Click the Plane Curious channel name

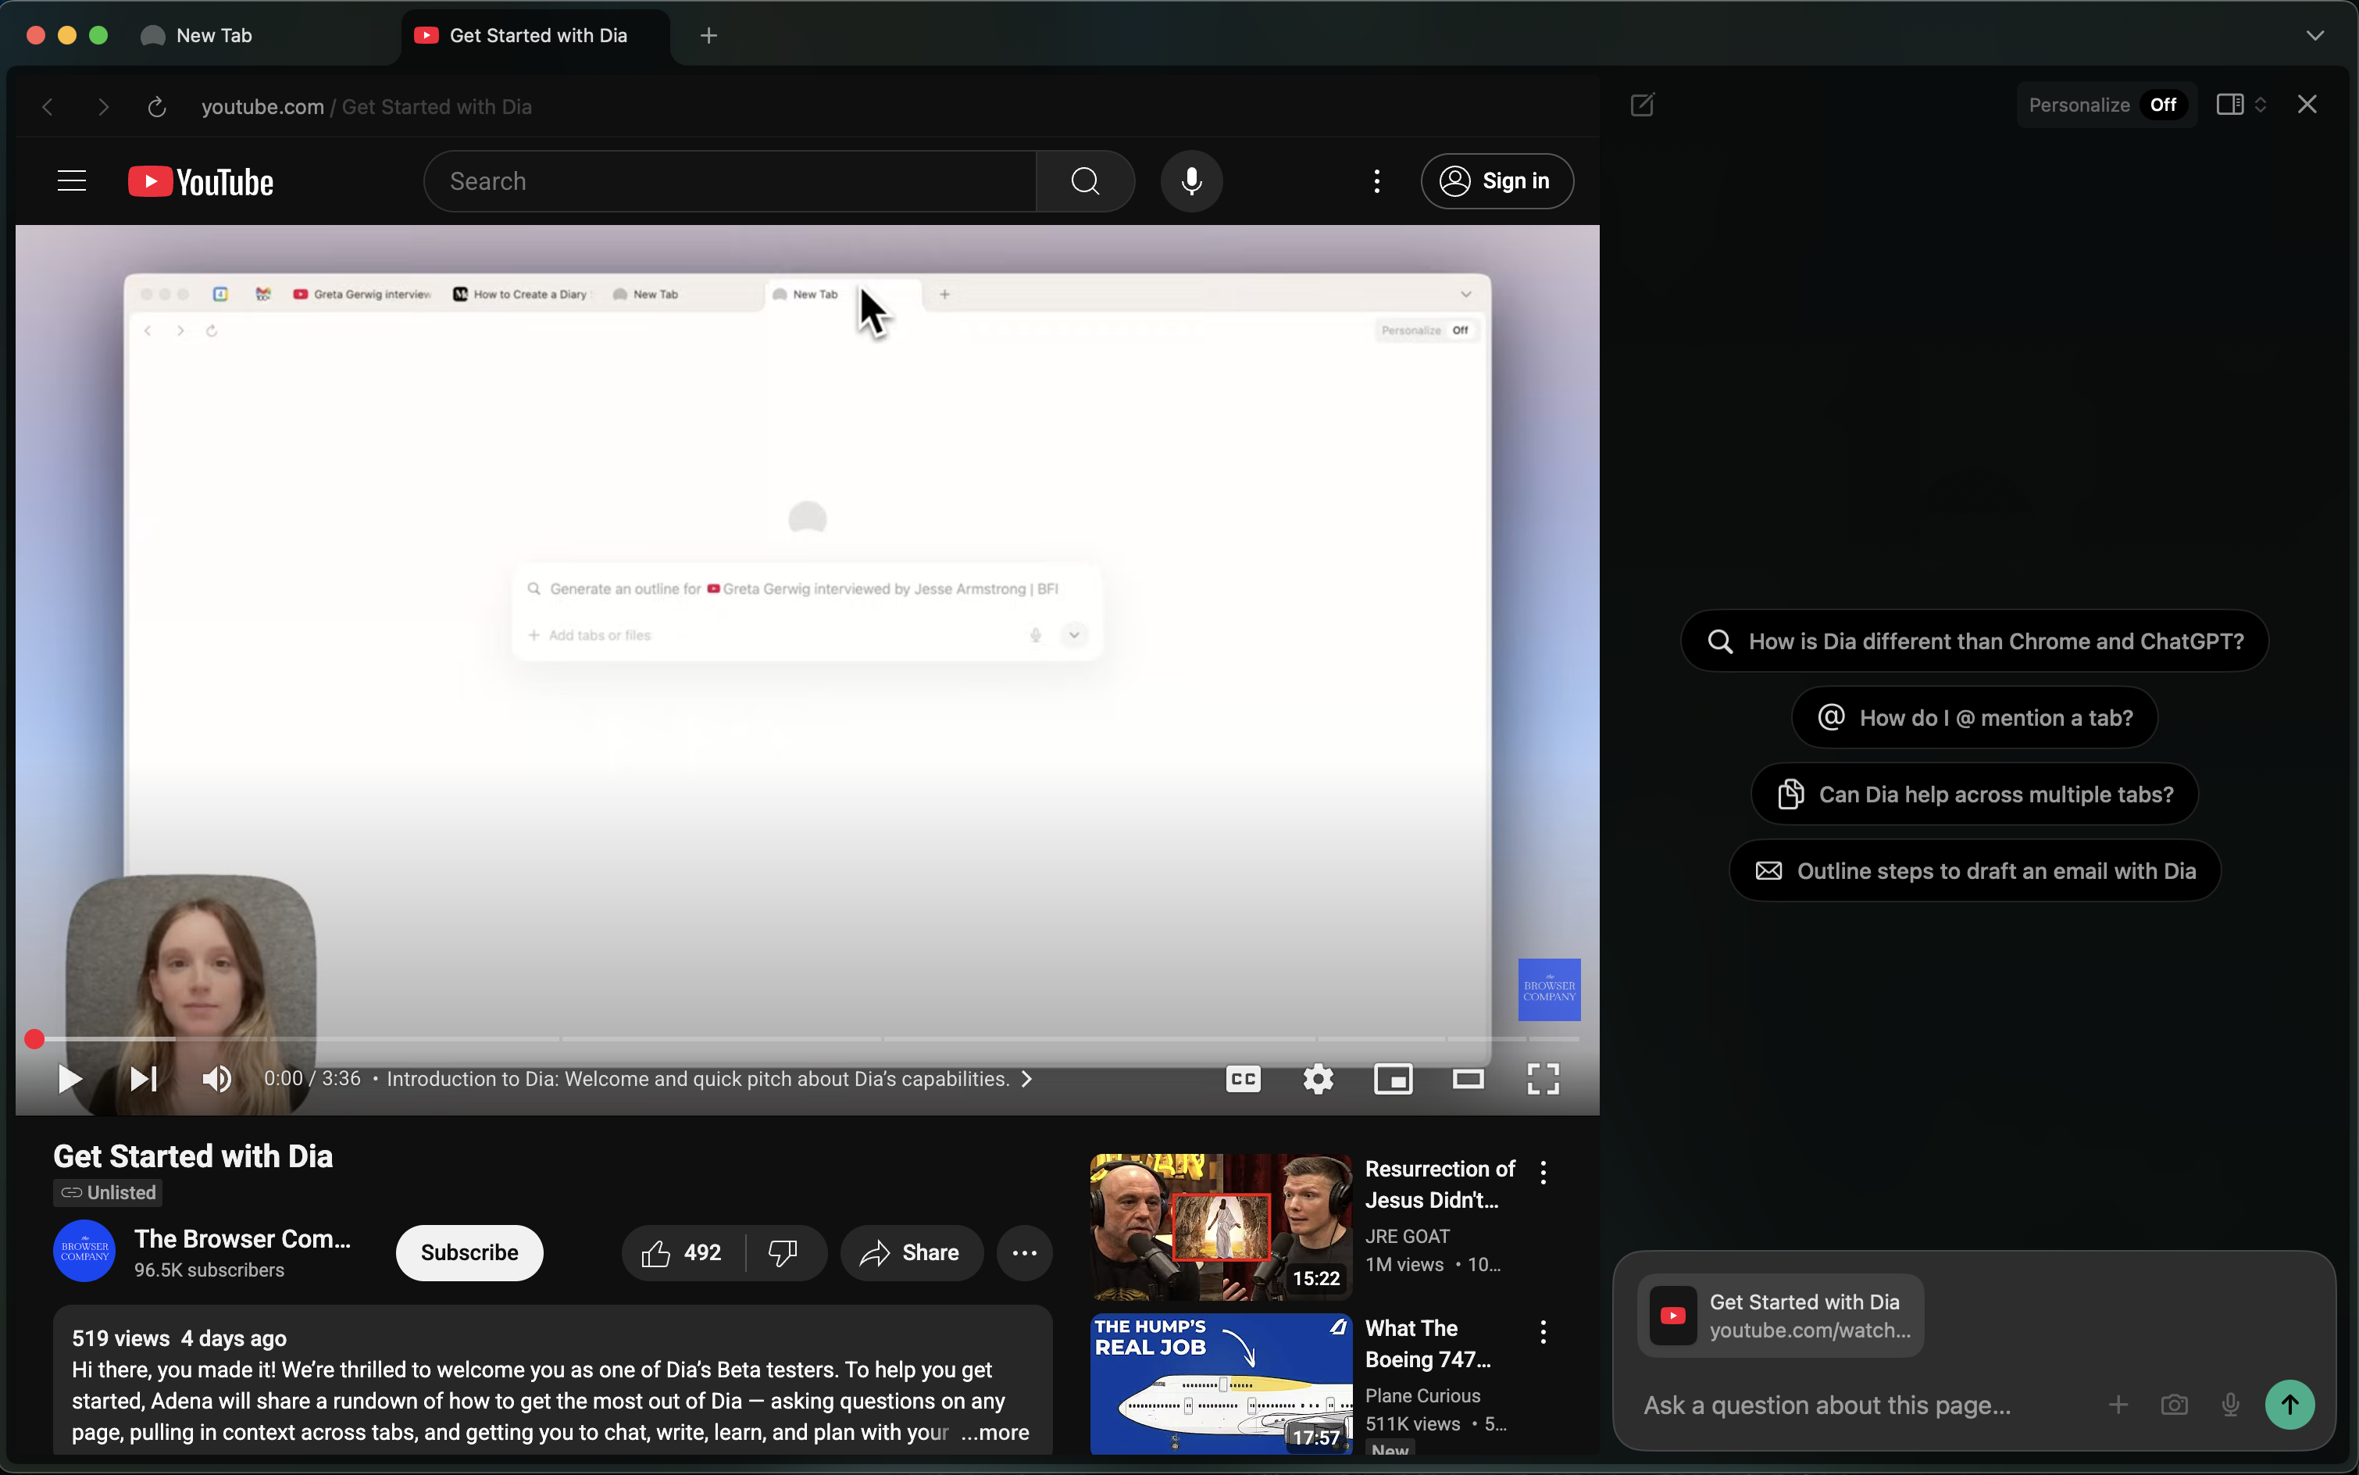tap(1422, 1395)
